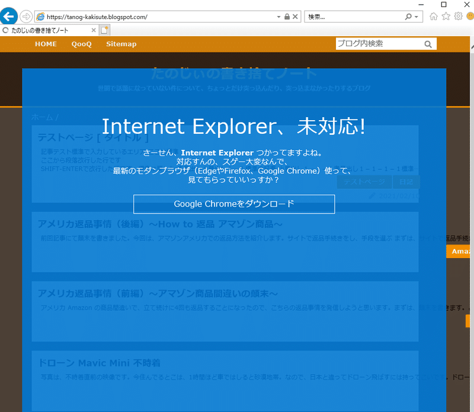The image size is (474, 412).
Task: Click the blog search magnifier icon
Action: point(428,44)
